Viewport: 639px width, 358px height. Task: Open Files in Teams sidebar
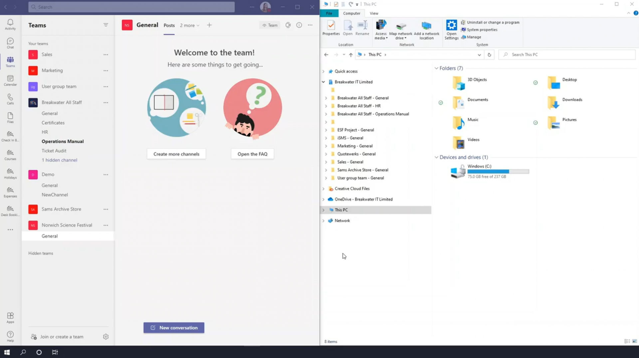click(x=10, y=118)
